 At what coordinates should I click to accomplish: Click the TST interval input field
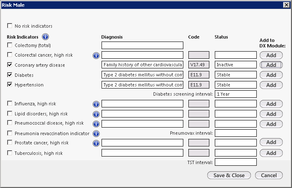235,162
